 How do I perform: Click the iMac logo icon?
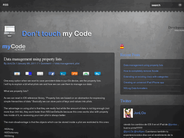point(10,31)
